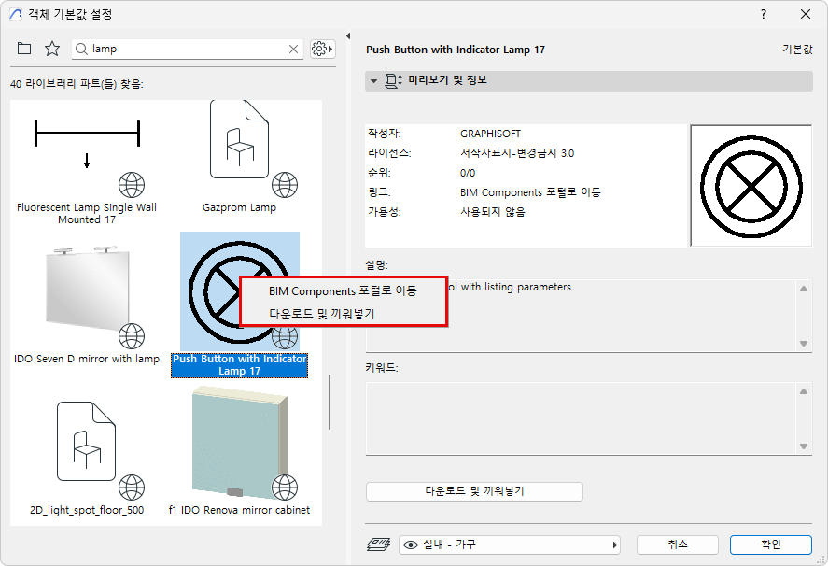The height and width of the screenshot is (566, 828).
Task: Click the 확인 button
Action: point(770,545)
